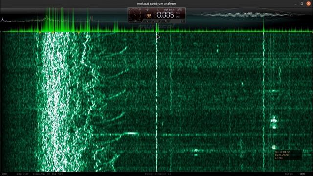The image size is (313, 176).
Task: Maximize the myriacat spectrum analyzer window
Action: point(302,4)
